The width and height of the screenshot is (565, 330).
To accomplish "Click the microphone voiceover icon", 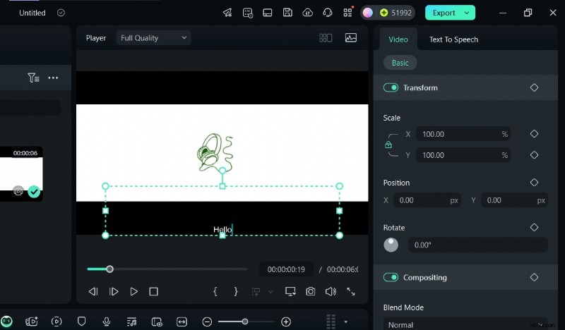I will 107,322.
